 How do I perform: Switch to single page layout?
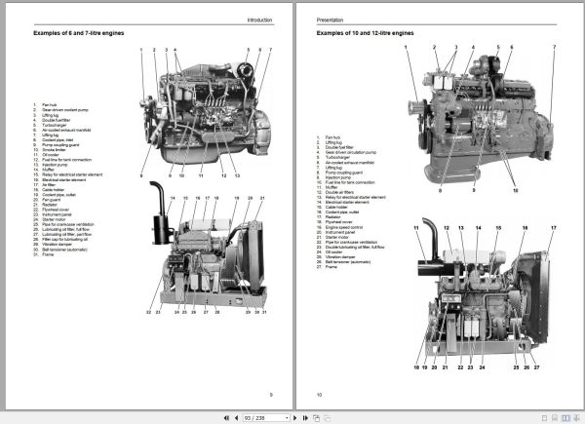click(x=544, y=418)
